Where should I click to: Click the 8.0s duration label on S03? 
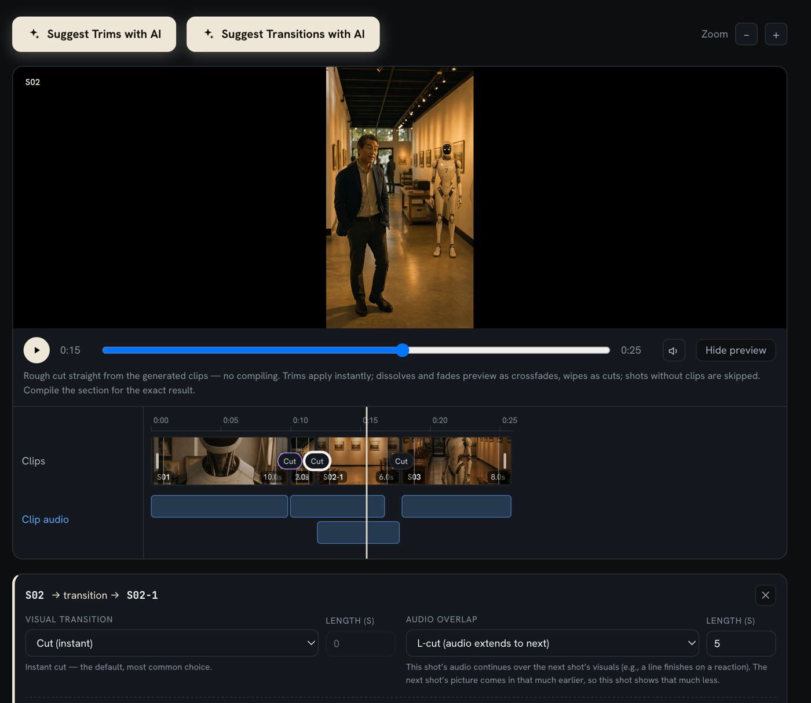(x=498, y=477)
